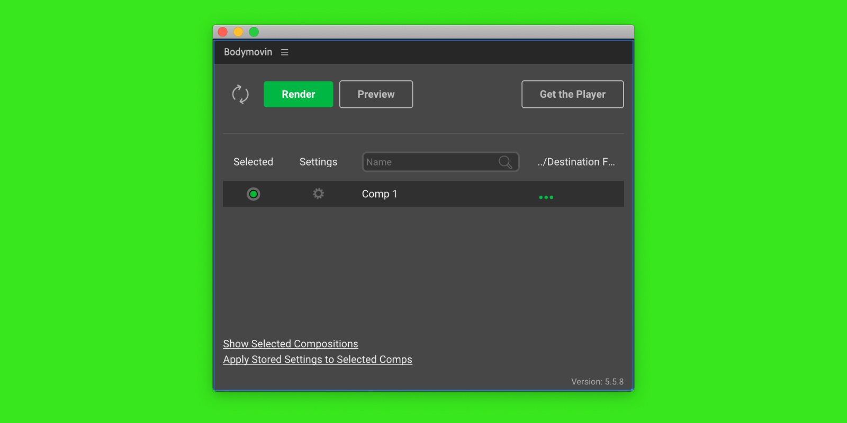
Task: Open settings gear for Comp 1
Action: tap(318, 194)
